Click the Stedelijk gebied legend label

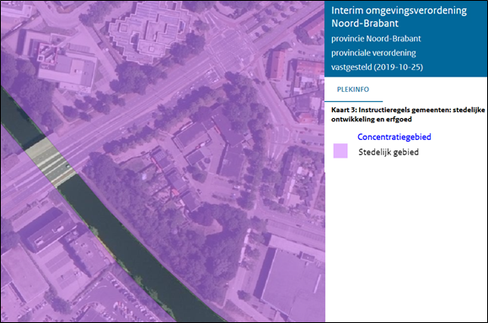[389, 152]
